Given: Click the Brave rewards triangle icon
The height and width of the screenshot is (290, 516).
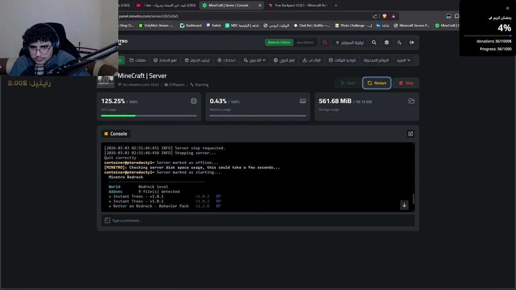Looking at the screenshot, I should [393, 16].
